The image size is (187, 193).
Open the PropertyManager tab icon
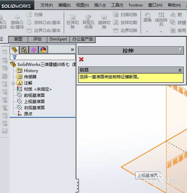click(x=24, y=50)
